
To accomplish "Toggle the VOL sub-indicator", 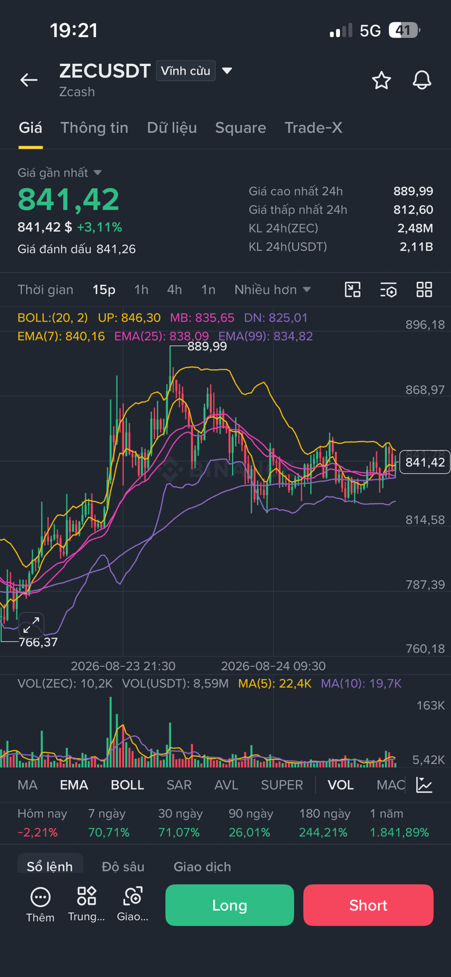I will pos(340,785).
